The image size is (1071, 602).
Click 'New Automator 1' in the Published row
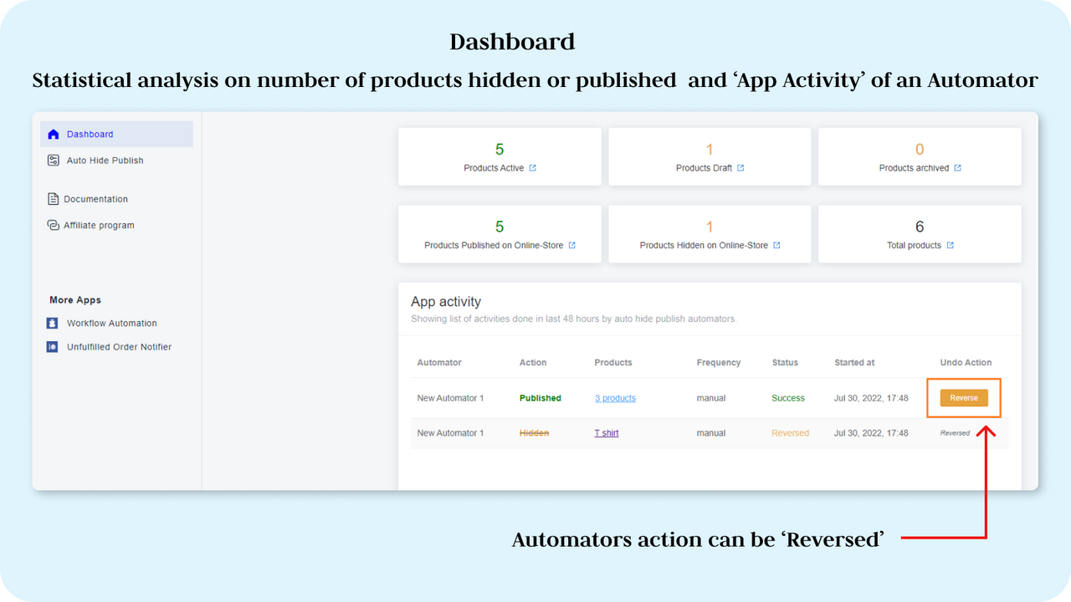[450, 398]
